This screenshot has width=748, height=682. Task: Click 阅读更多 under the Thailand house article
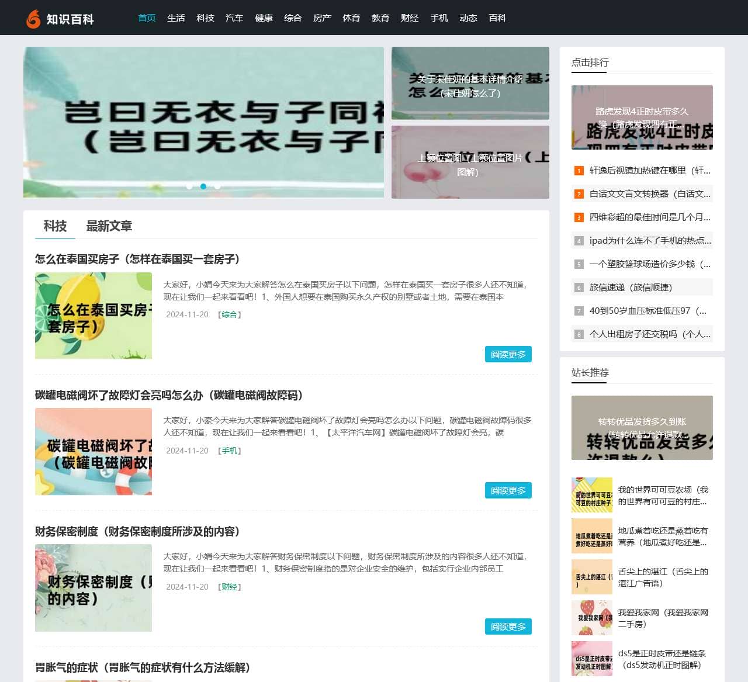tap(508, 354)
